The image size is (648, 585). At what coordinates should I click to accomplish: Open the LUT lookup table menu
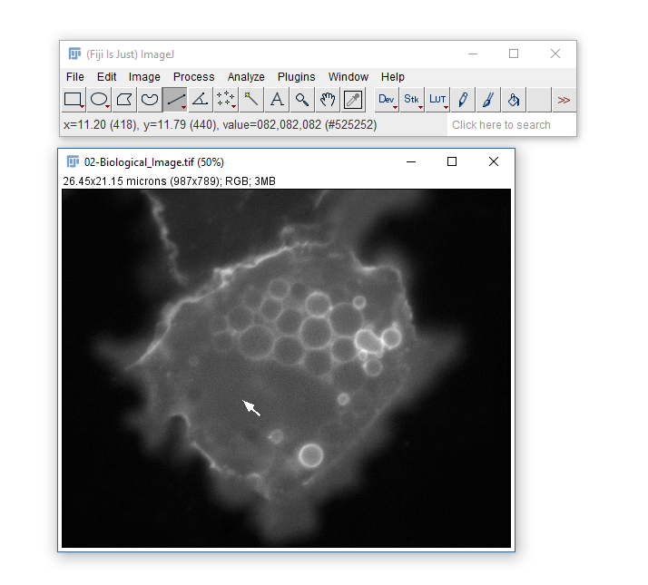click(x=437, y=99)
